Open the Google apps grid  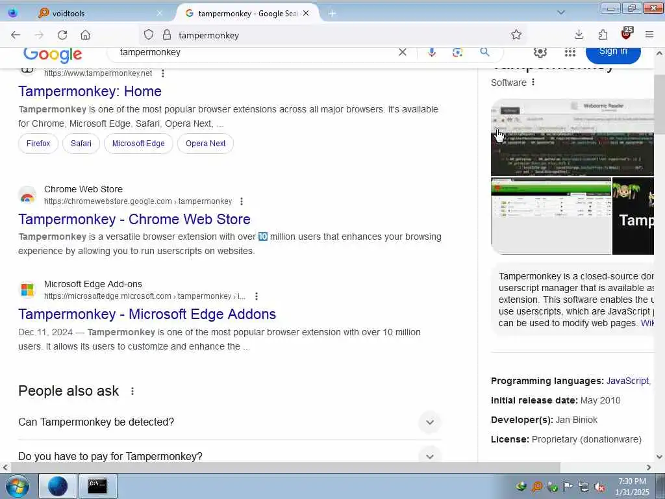570,52
